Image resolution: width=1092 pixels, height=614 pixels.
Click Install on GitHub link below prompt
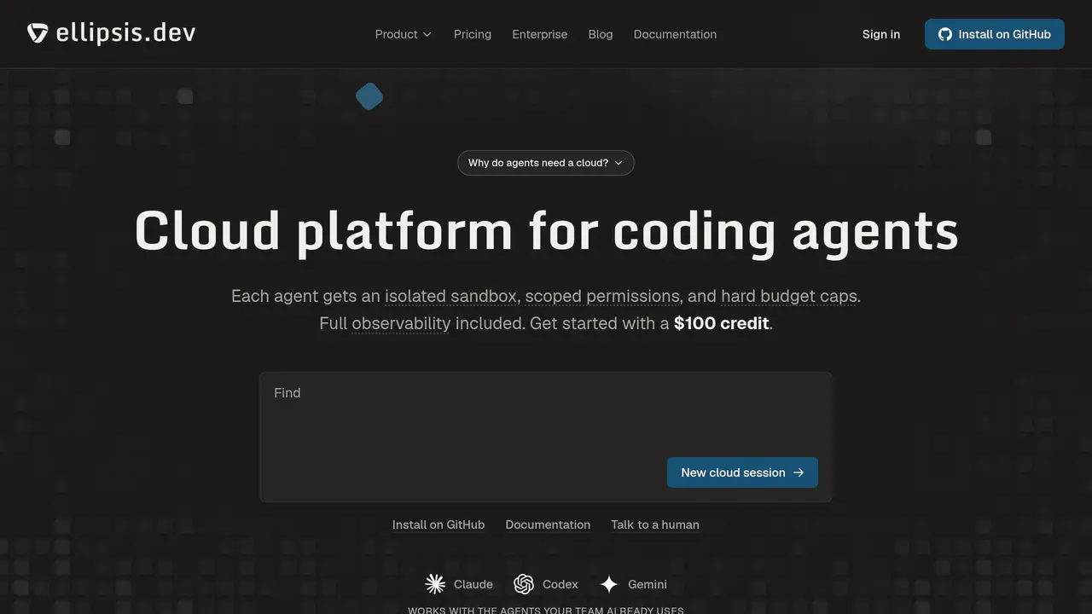[439, 524]
